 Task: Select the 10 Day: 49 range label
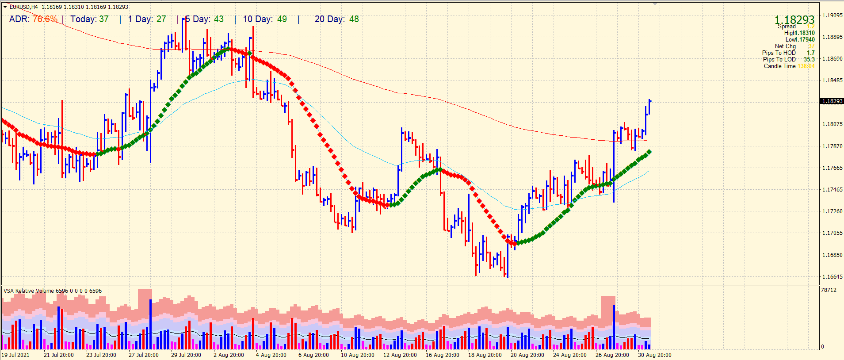click(x=265, y=19)
